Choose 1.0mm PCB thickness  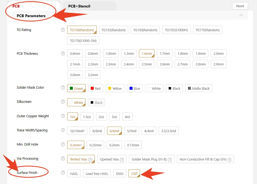point(111,53)
